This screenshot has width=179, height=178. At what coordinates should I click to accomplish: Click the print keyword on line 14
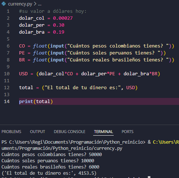pos(26,102)
